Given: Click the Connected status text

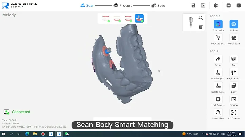Looking at the screenshot, I should pos(21,112).
